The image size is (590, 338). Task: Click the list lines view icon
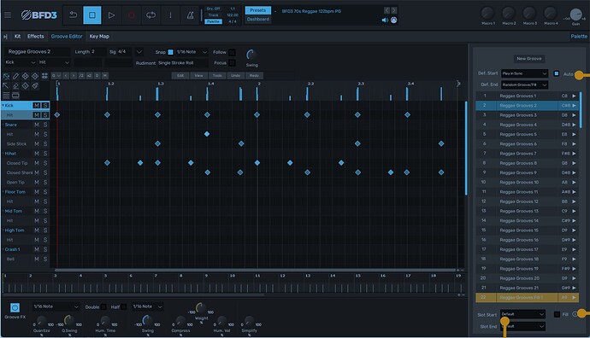pyautogui.click(x=6, y=95)
